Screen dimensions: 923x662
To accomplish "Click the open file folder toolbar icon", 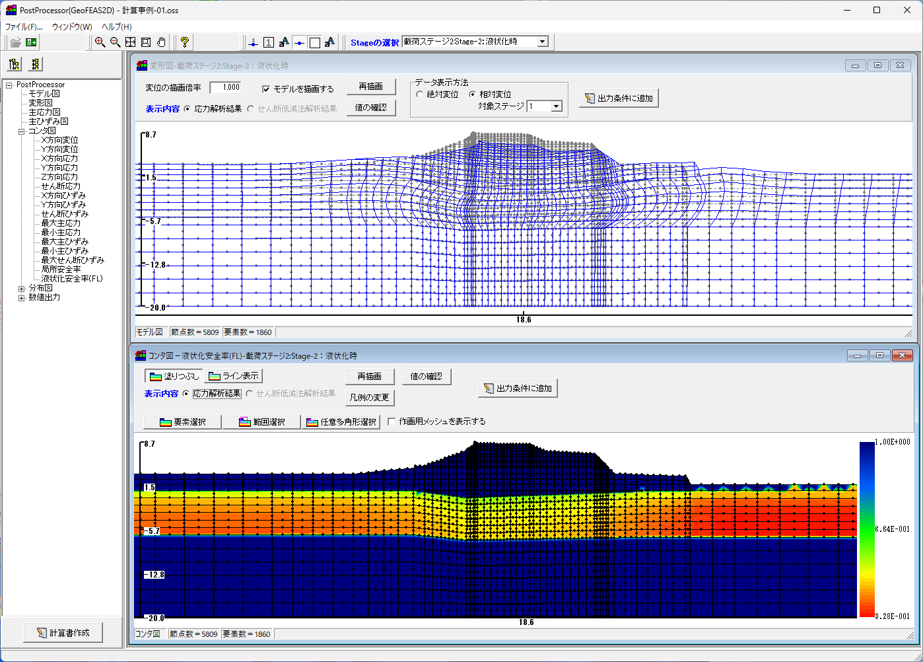I will pos(15,42).
